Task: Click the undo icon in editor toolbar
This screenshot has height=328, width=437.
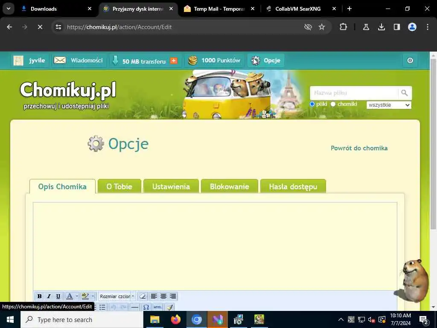Action: tap(114, 307)
